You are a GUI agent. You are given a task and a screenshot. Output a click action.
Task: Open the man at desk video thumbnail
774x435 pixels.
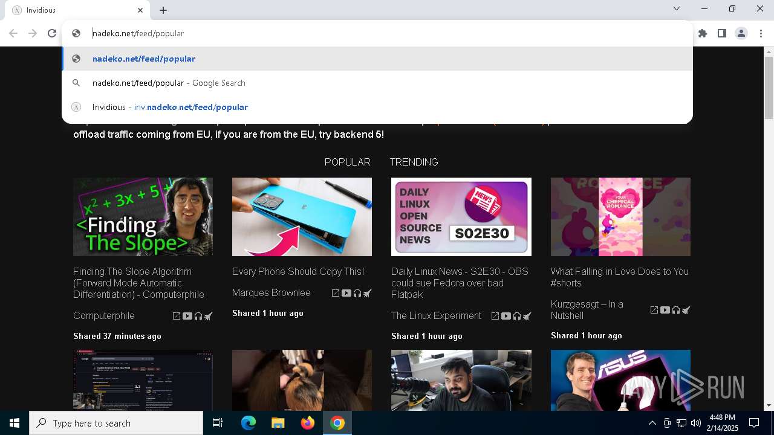click(461, 380)
